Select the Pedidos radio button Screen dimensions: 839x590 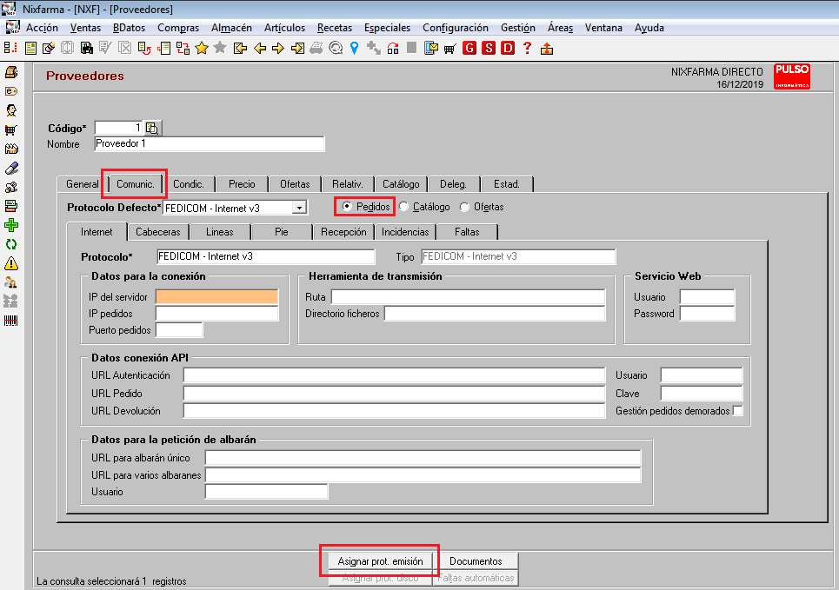[347, 207]
